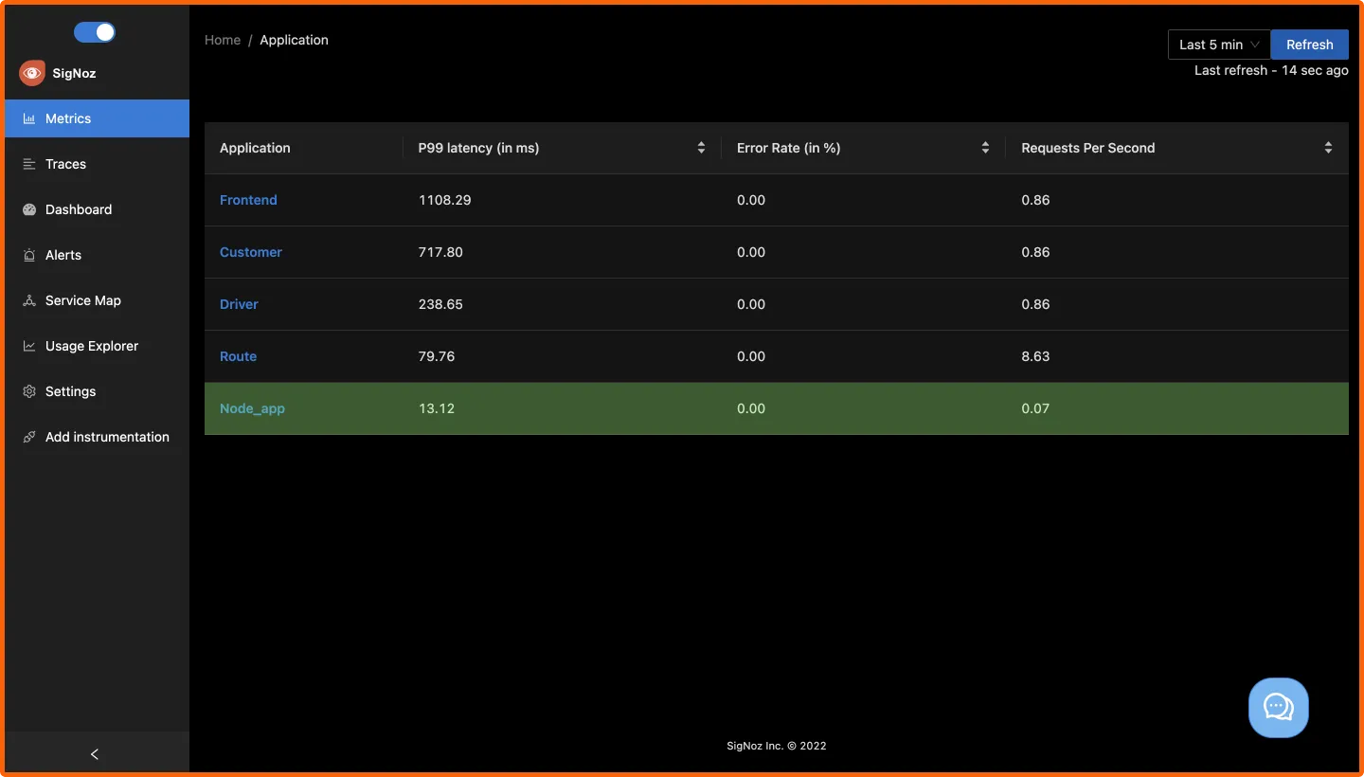Click Route's requests value 8.63
1364x777 pixels.
[1035, 356]
